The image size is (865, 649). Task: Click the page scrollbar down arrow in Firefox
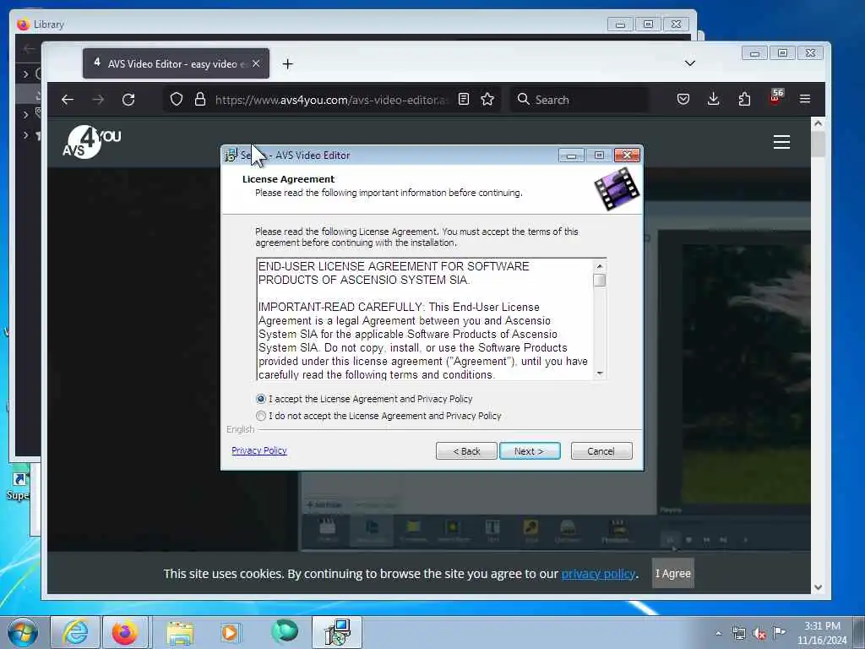coord(818,588)
